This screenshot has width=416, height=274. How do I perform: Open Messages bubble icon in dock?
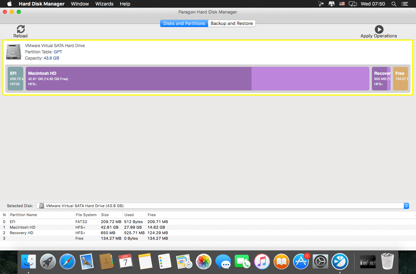223,262
